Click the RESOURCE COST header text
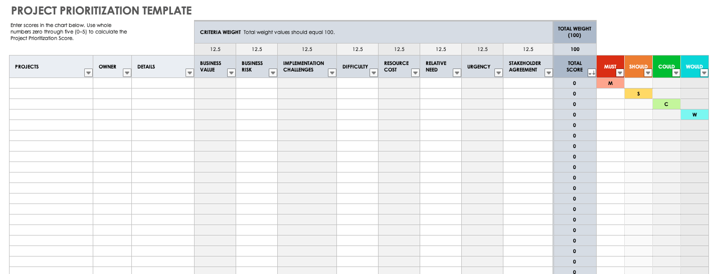Image resolution: width=721 pixels, height=274 pixels. pyautogui.click(x=396, y=66)
